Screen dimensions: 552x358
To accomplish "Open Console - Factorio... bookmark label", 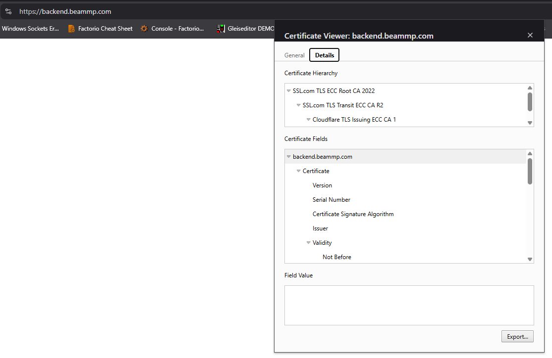I will tap(177, 29).
